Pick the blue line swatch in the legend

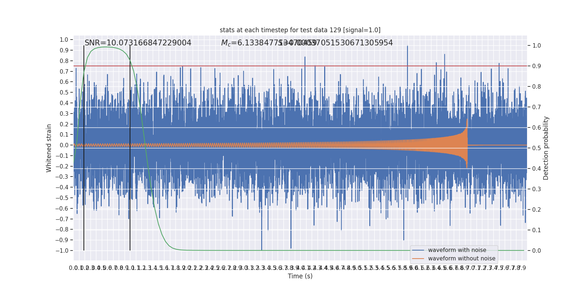point(418,250)
